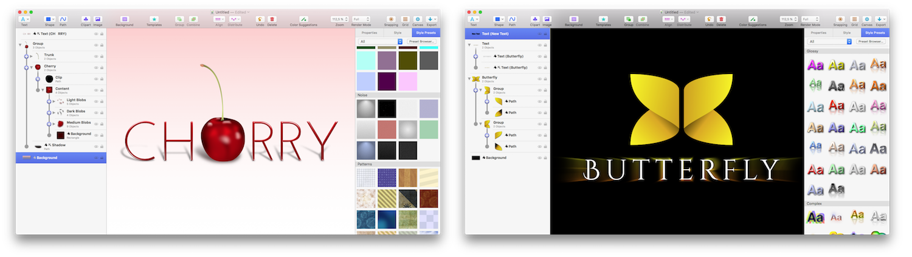
Task: Collapse the Content layer group
Action: pos(43,89)
